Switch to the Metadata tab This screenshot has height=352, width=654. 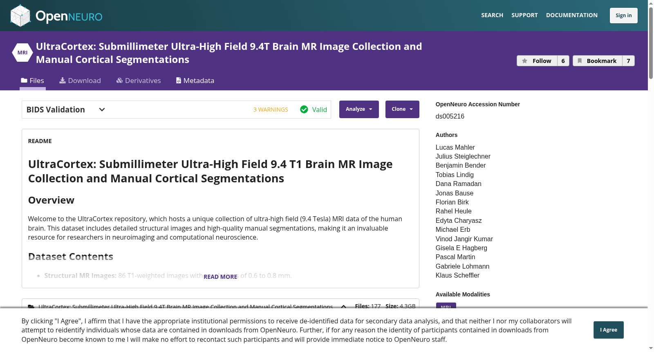tap(195, 81)
